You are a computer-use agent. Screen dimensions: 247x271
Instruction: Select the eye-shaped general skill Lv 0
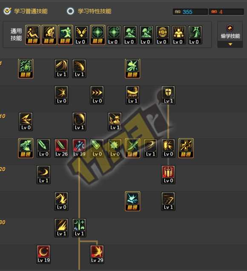[162, 35]
